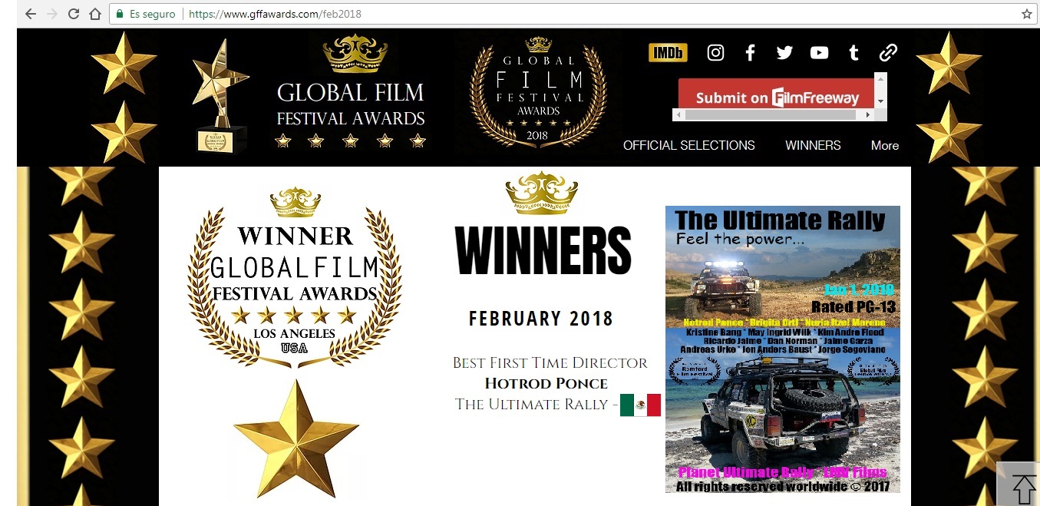Bookmark this page with the star icon
Viewport: 1040px width, 506px height.
[1027, 14]
